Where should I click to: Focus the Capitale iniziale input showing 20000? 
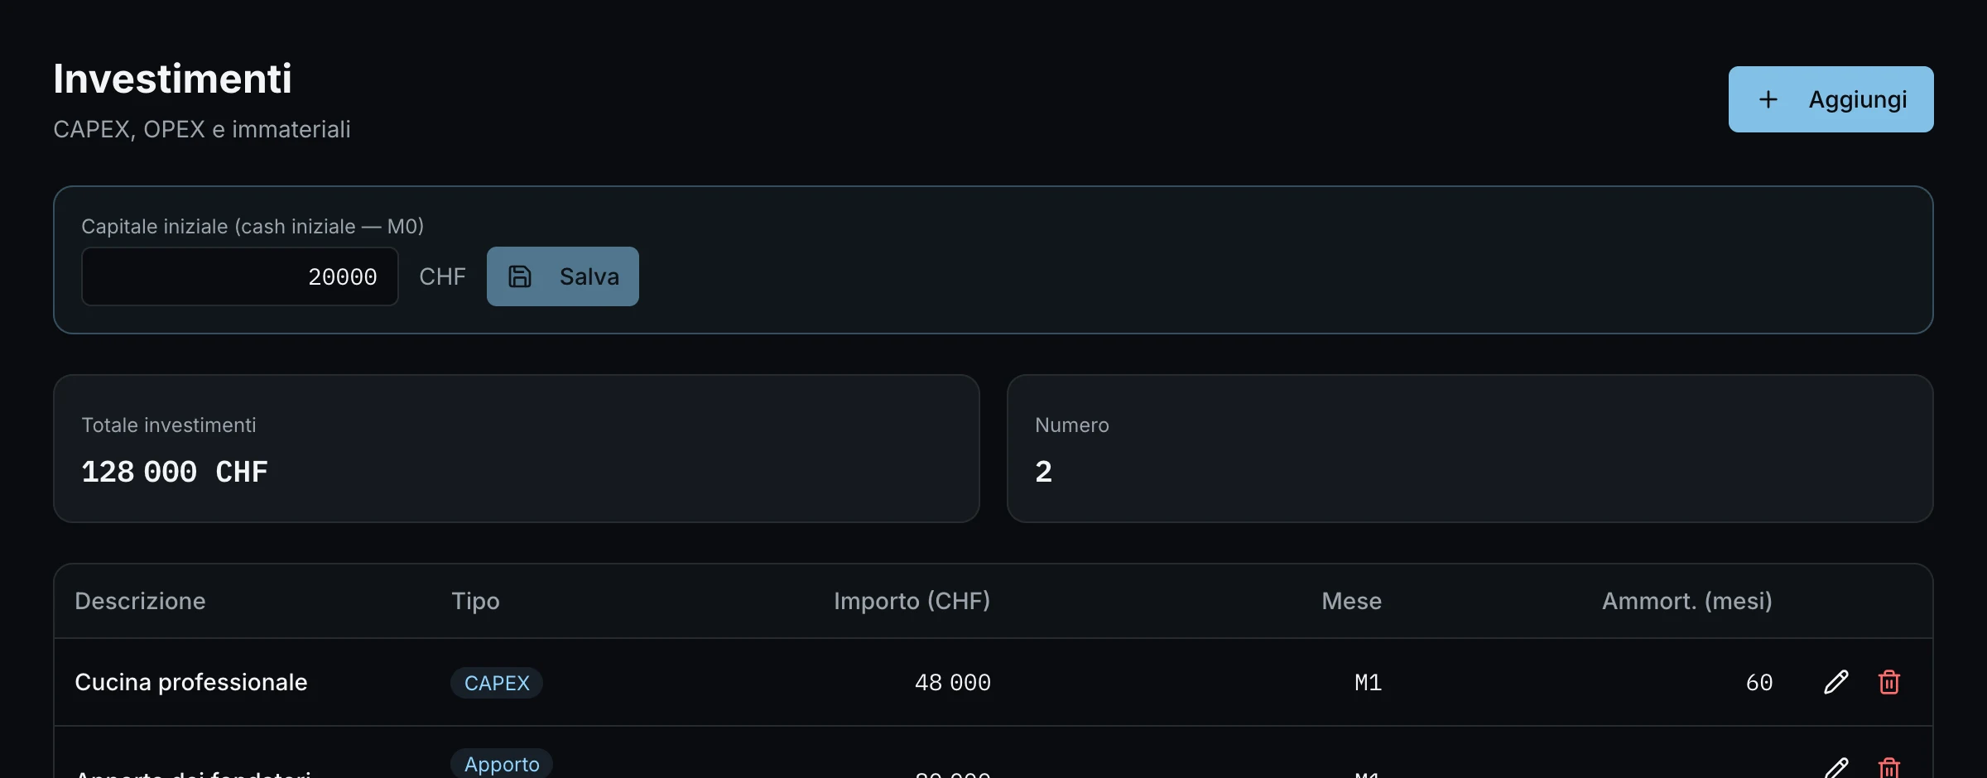[x=240, y=276]
